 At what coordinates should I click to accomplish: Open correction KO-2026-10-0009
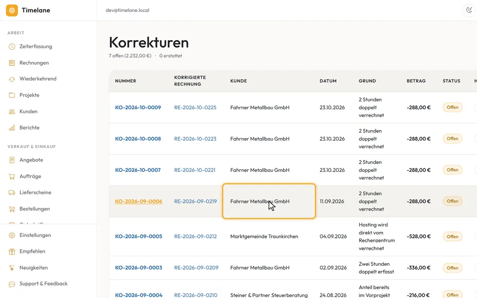(x=138, y=107)
